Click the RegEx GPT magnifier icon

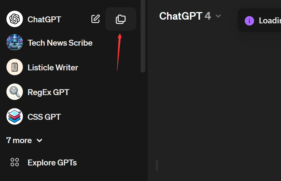[x=15, y=92]
